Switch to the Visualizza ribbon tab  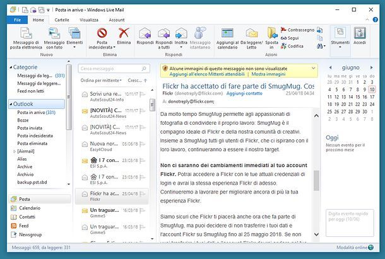coord(89,20)
